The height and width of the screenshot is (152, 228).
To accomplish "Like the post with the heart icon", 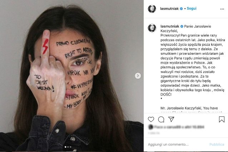I will 151,119.
